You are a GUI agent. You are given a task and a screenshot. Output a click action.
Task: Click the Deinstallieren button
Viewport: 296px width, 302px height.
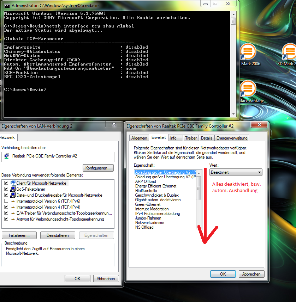pos(58,235)
